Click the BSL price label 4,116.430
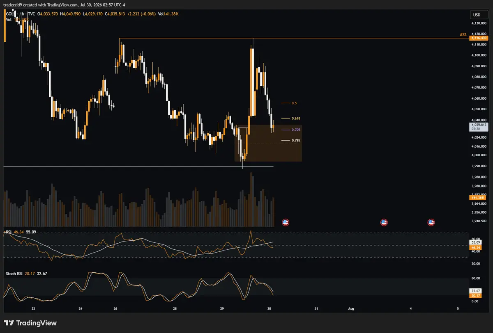 tap(479, 38)
